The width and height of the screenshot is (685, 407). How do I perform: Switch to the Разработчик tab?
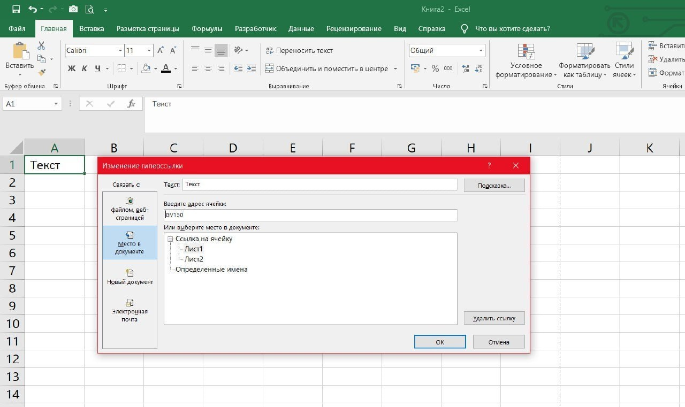256,28
